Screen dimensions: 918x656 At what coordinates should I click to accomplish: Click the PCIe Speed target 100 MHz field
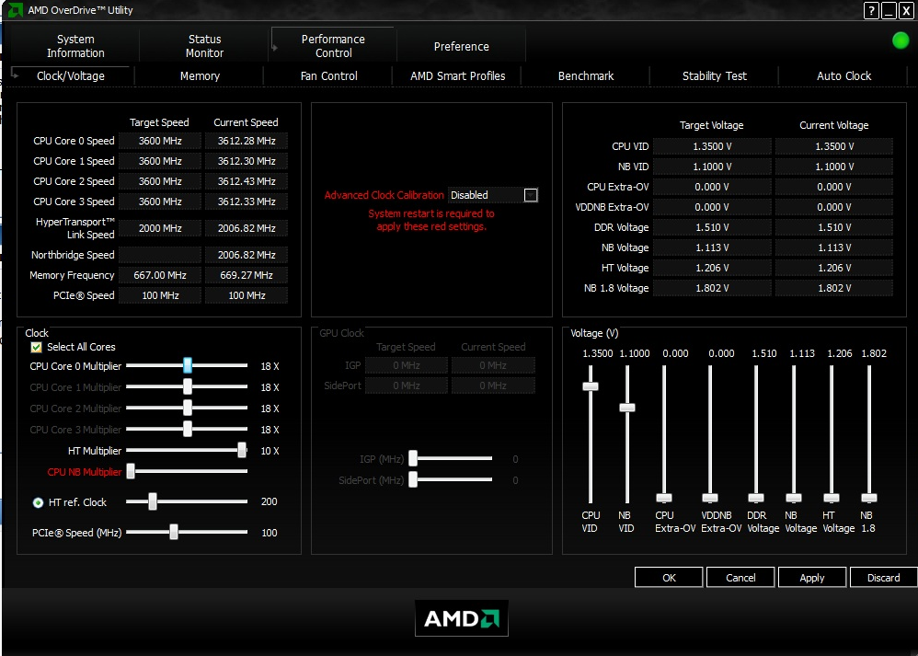(160, 295)
